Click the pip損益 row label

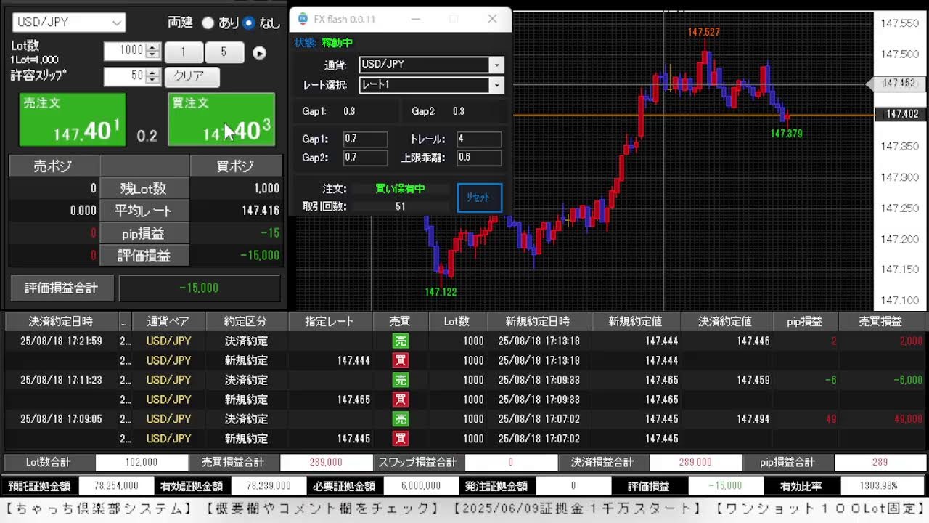pos(144,233)
